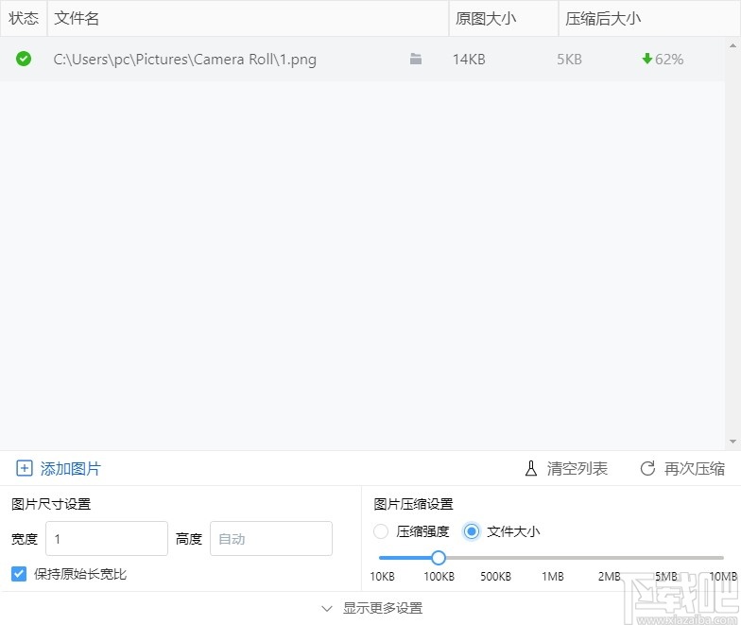
Task: Select file path C:\Users\pc\Pictures\Camera Roll\1.png
Action: click(x=185, y=60)
